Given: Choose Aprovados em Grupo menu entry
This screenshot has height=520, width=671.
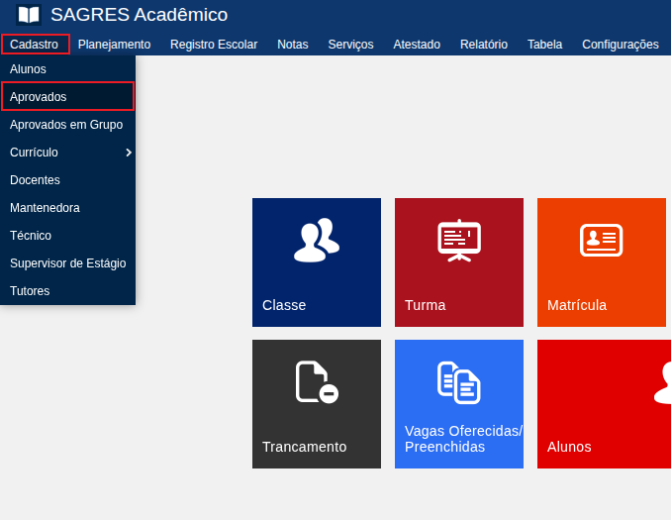Looking at the screenshot, I should click(x=66, y=125).
